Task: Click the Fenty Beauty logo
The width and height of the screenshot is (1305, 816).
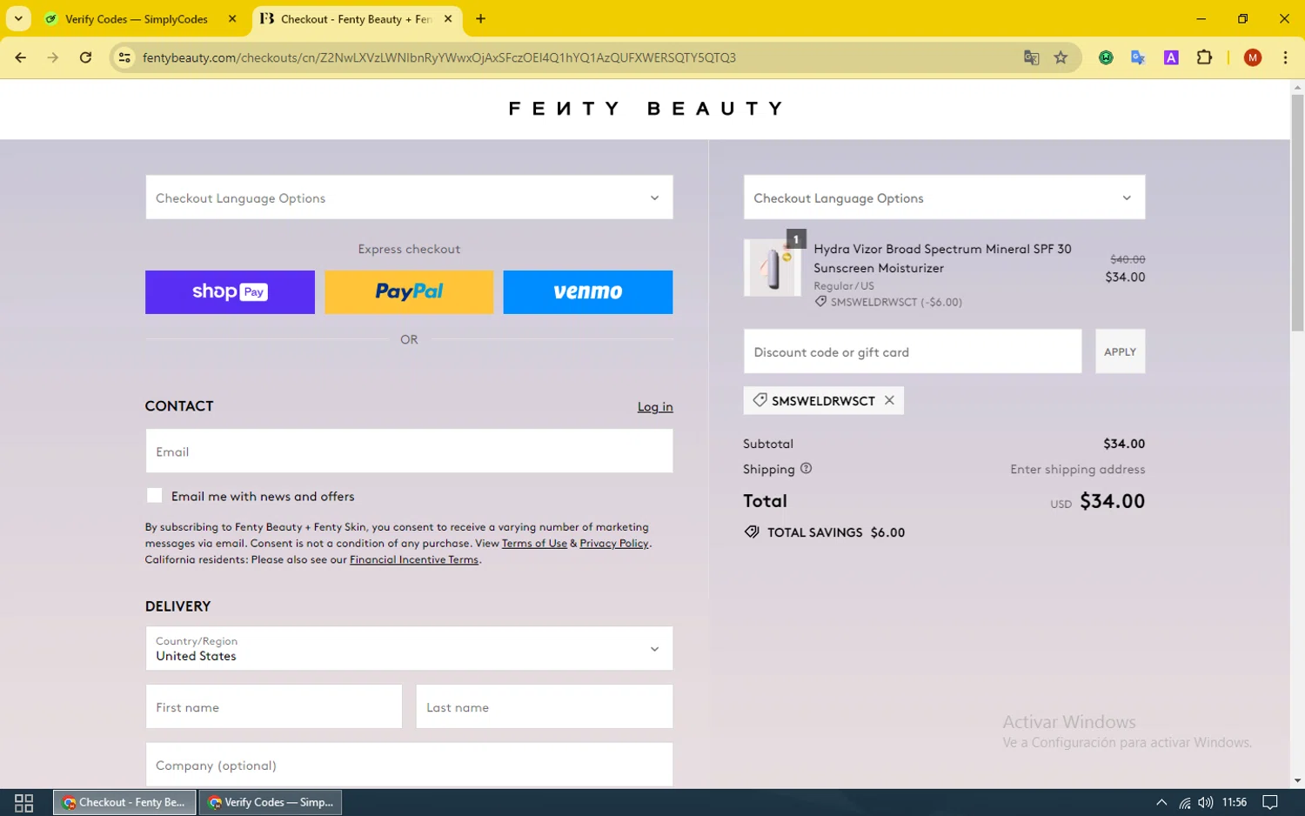Action: pos(645,109)
